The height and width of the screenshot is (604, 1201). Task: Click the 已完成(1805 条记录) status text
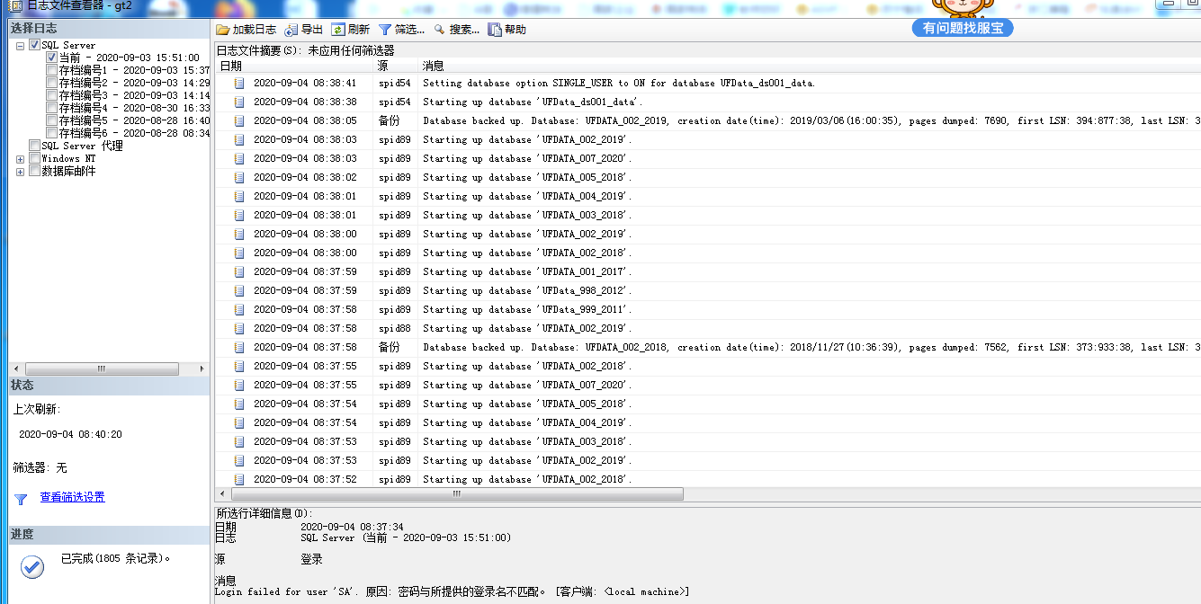tap(115, 558)
